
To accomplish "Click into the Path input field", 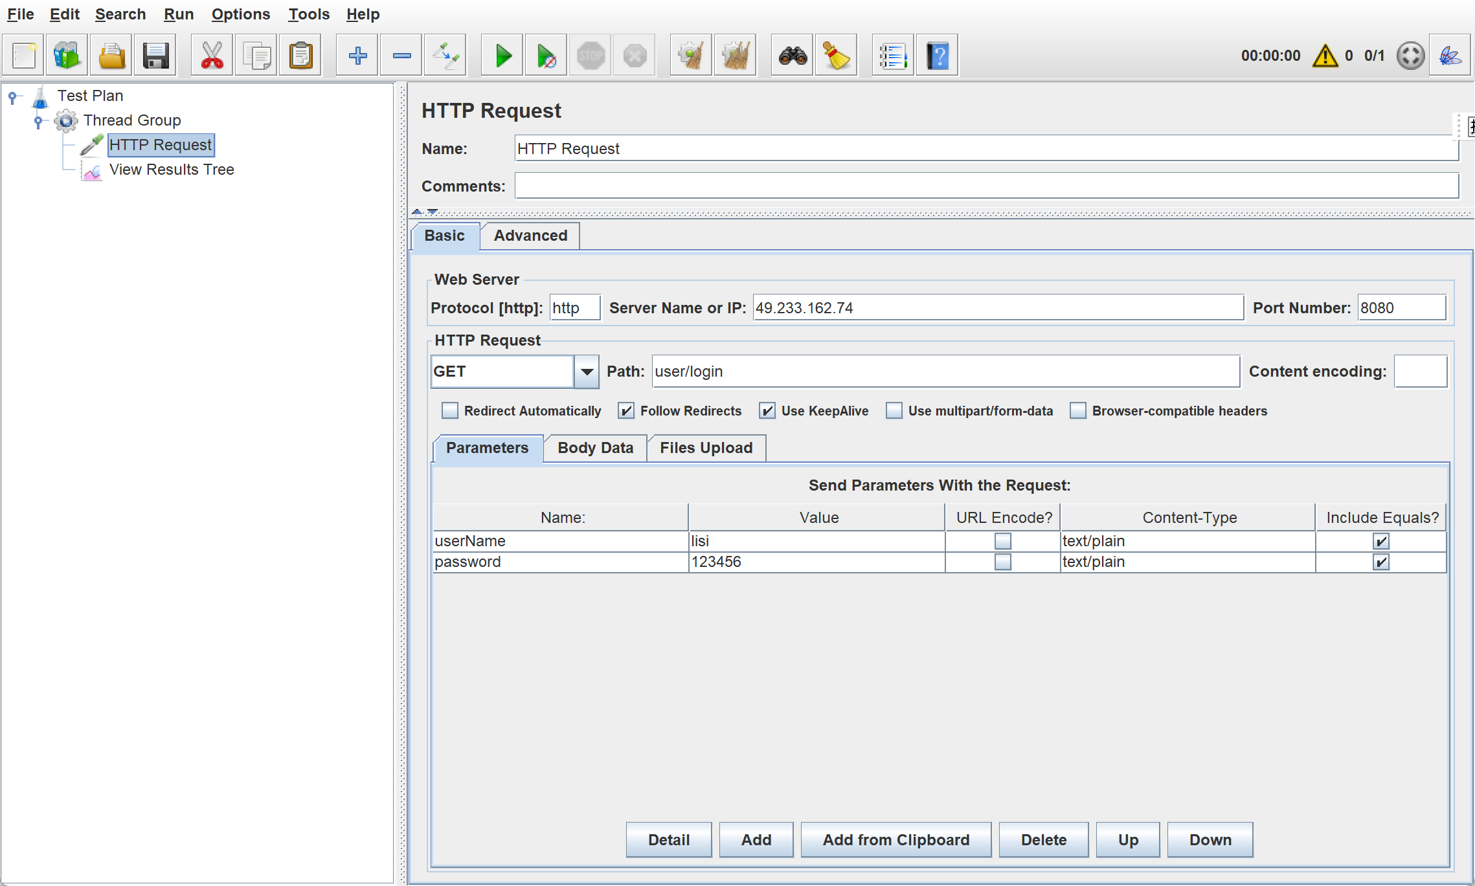I will point(945,371).
